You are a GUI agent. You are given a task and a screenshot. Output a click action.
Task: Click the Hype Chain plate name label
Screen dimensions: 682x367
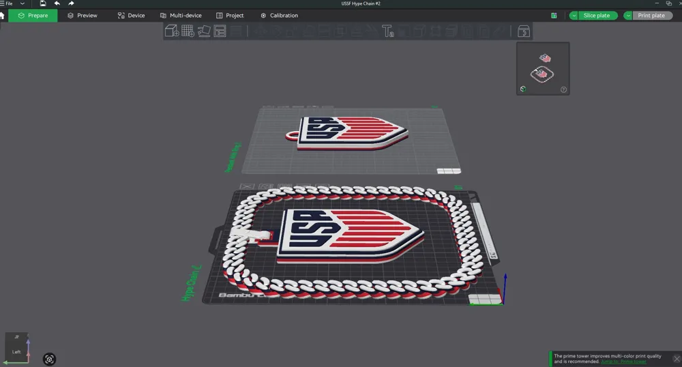click(x=191, y=283)
